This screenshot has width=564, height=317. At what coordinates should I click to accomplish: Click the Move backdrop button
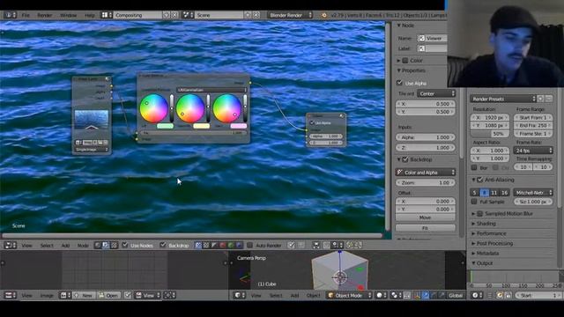pyautogui.click(x=425, y=217)
